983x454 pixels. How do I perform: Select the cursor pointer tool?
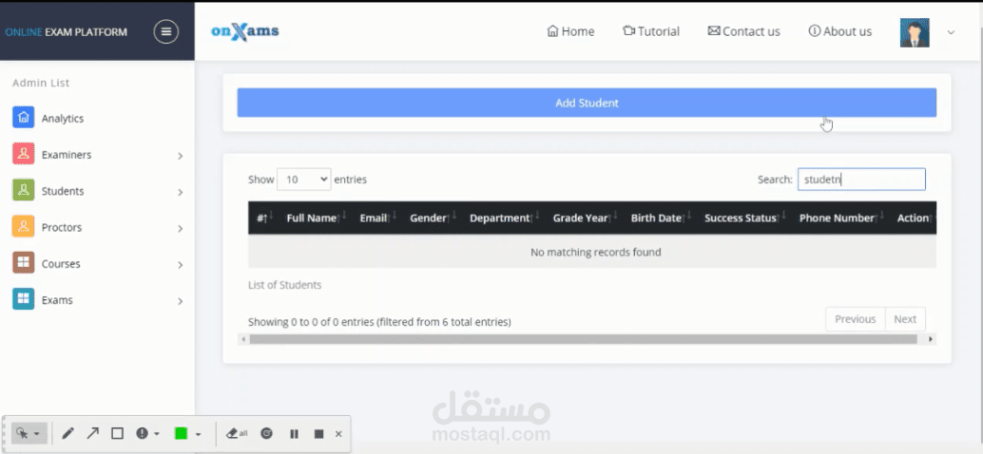[x=22, y=433]
